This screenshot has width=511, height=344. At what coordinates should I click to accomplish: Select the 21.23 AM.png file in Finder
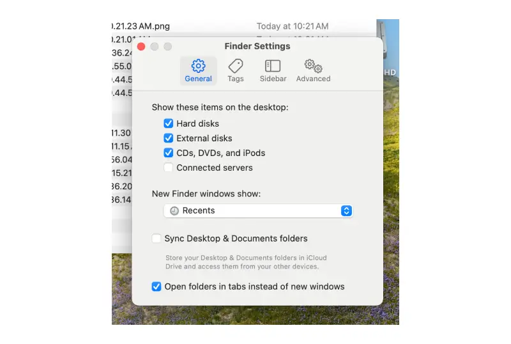[141, 26]
